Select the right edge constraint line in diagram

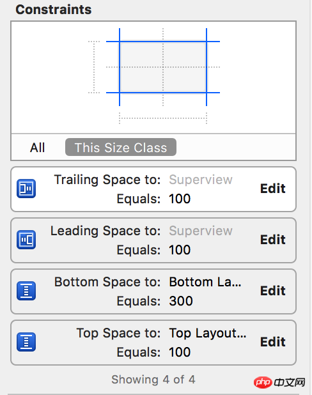pos(207,67)
